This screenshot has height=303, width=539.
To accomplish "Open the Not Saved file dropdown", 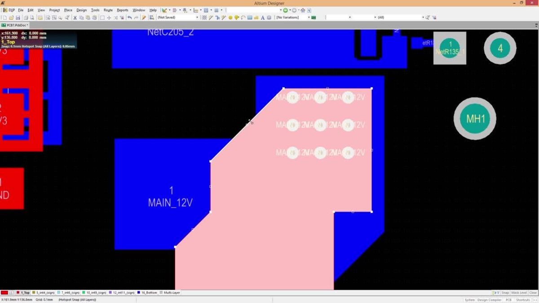I will pyautogui.click(x=198, y=17).
